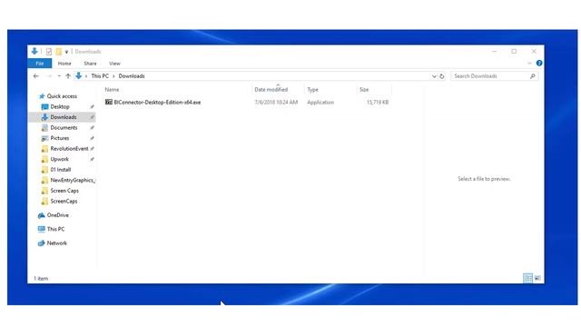Switch to Details view layout icon
581x327 pixels.
click(x=527, y=278)
